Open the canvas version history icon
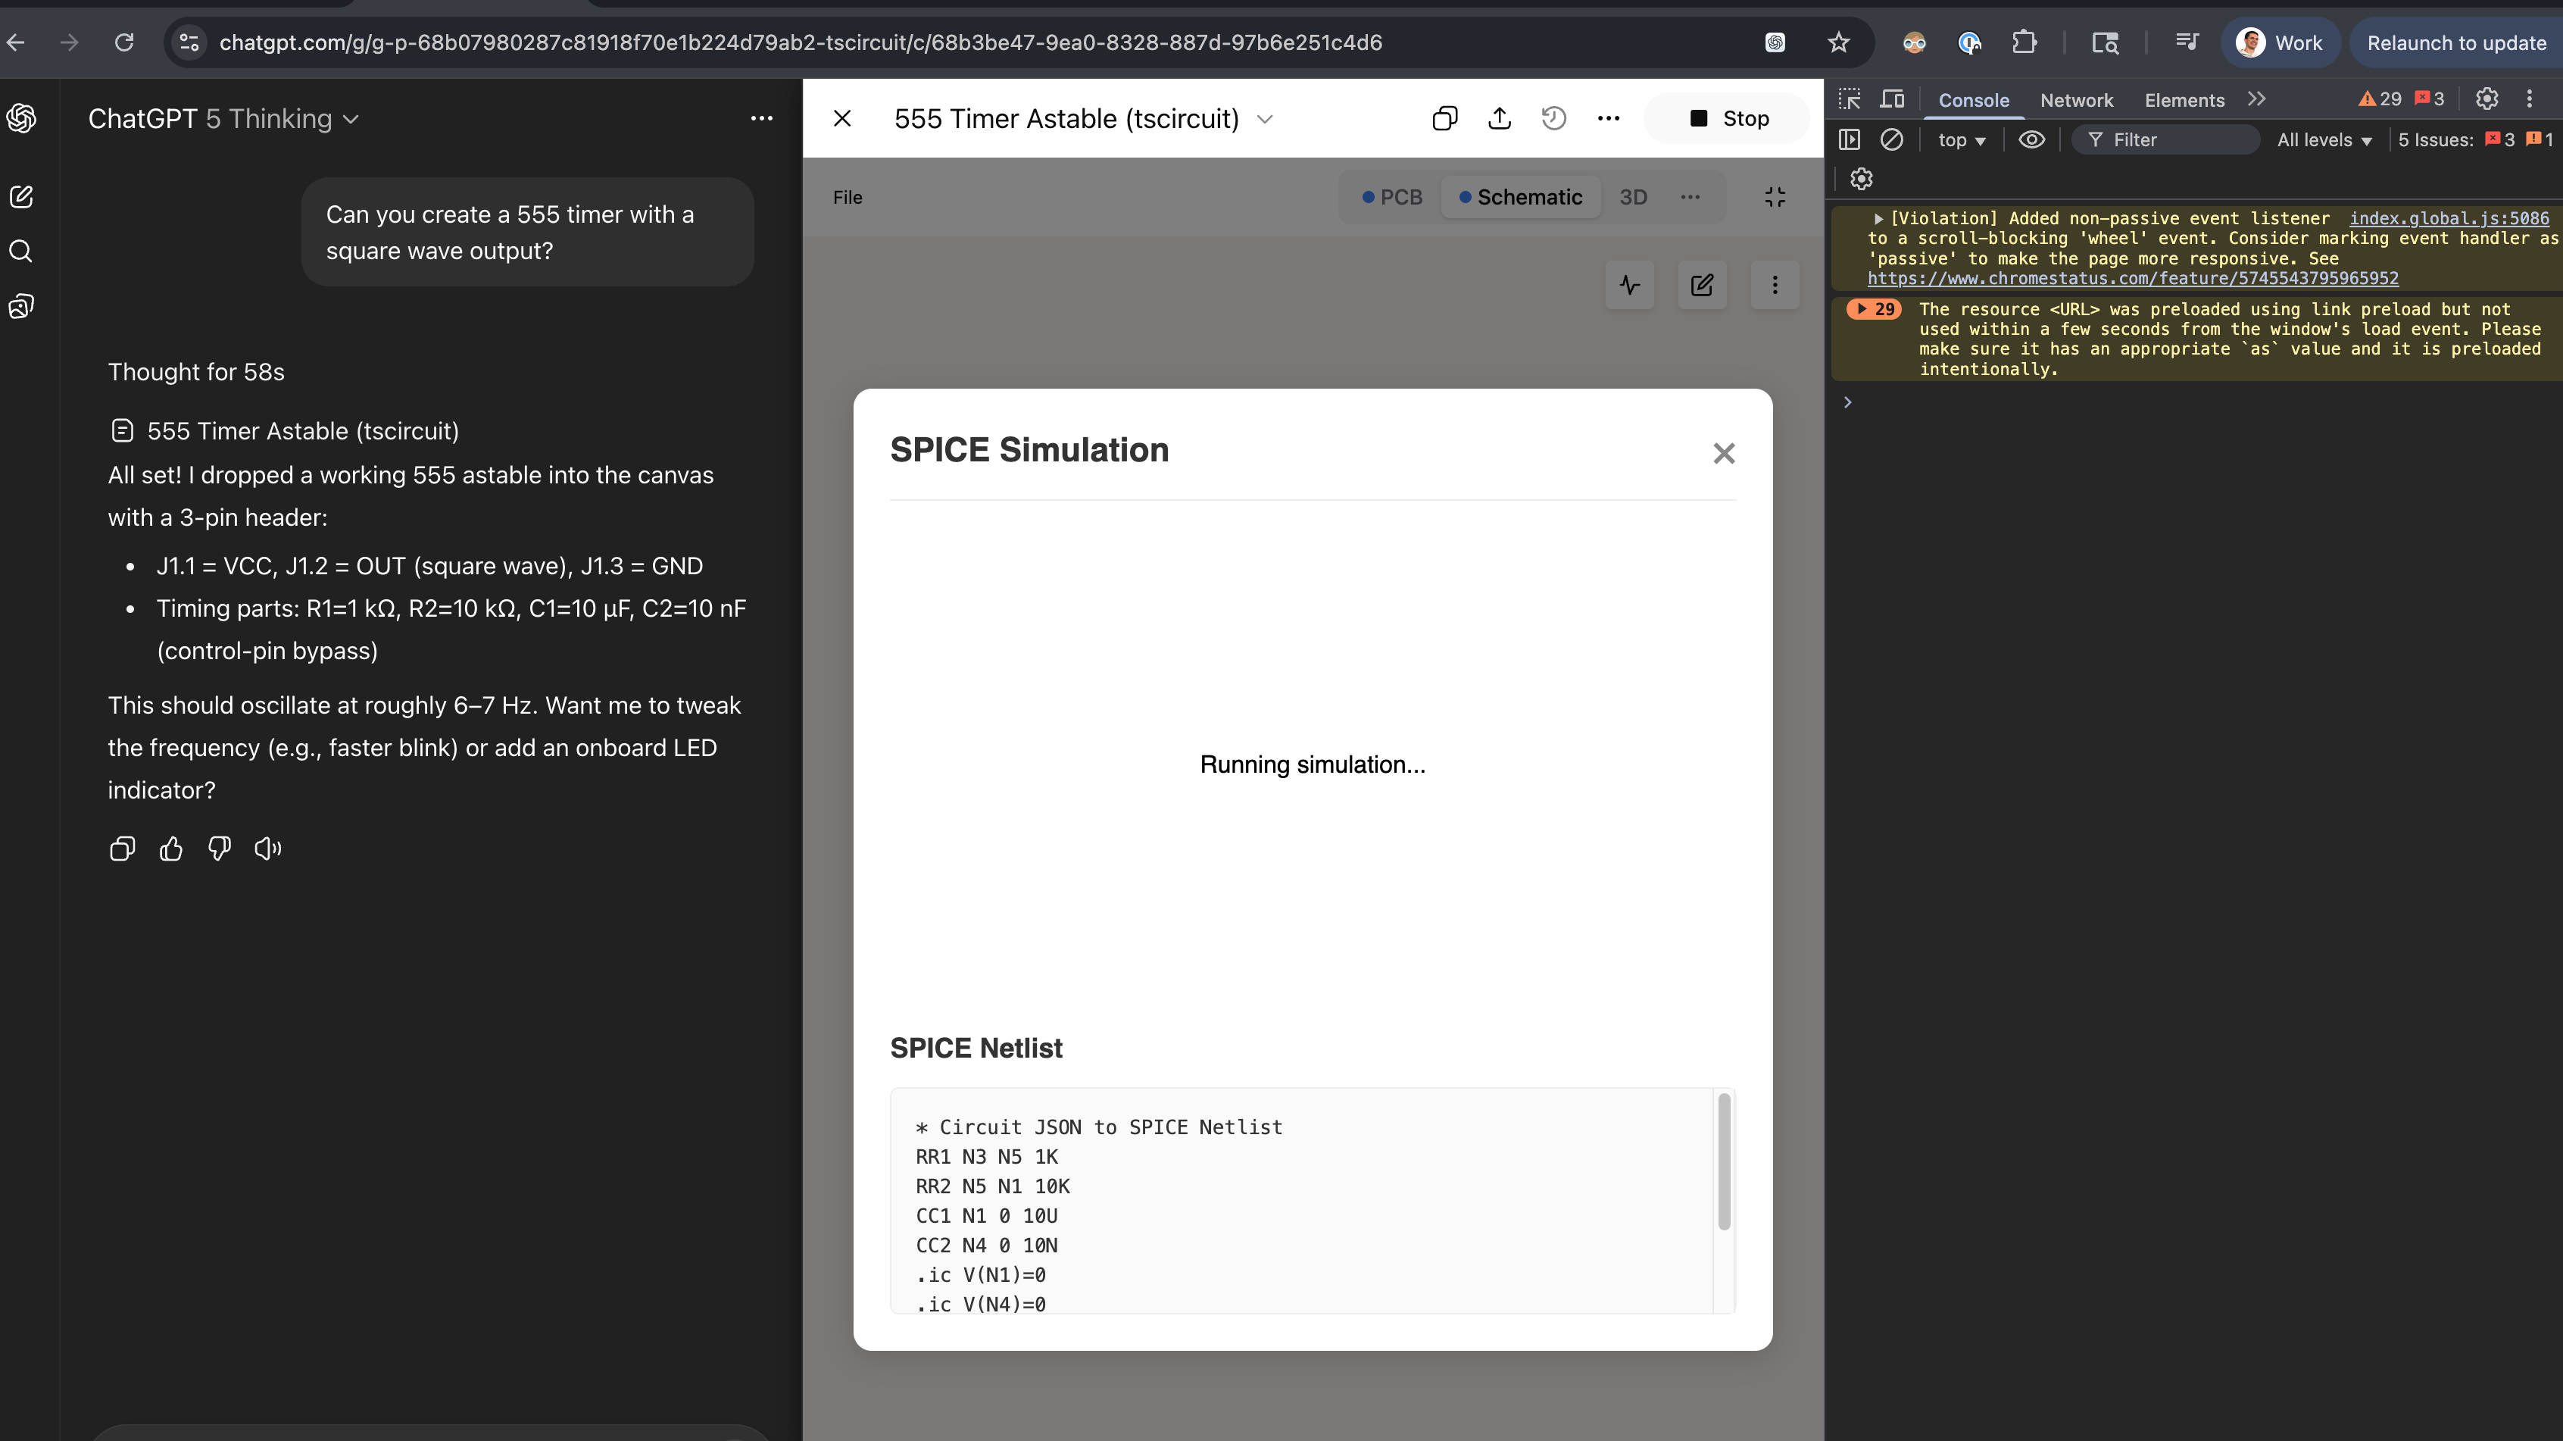The image size is (2563, 1441). tap(1553, 118)
